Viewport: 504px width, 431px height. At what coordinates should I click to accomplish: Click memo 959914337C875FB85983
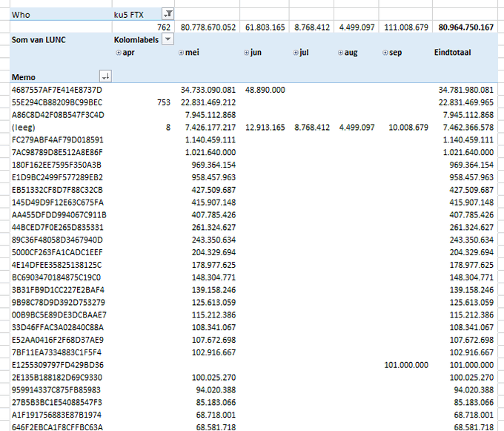[x=56, y=390]
